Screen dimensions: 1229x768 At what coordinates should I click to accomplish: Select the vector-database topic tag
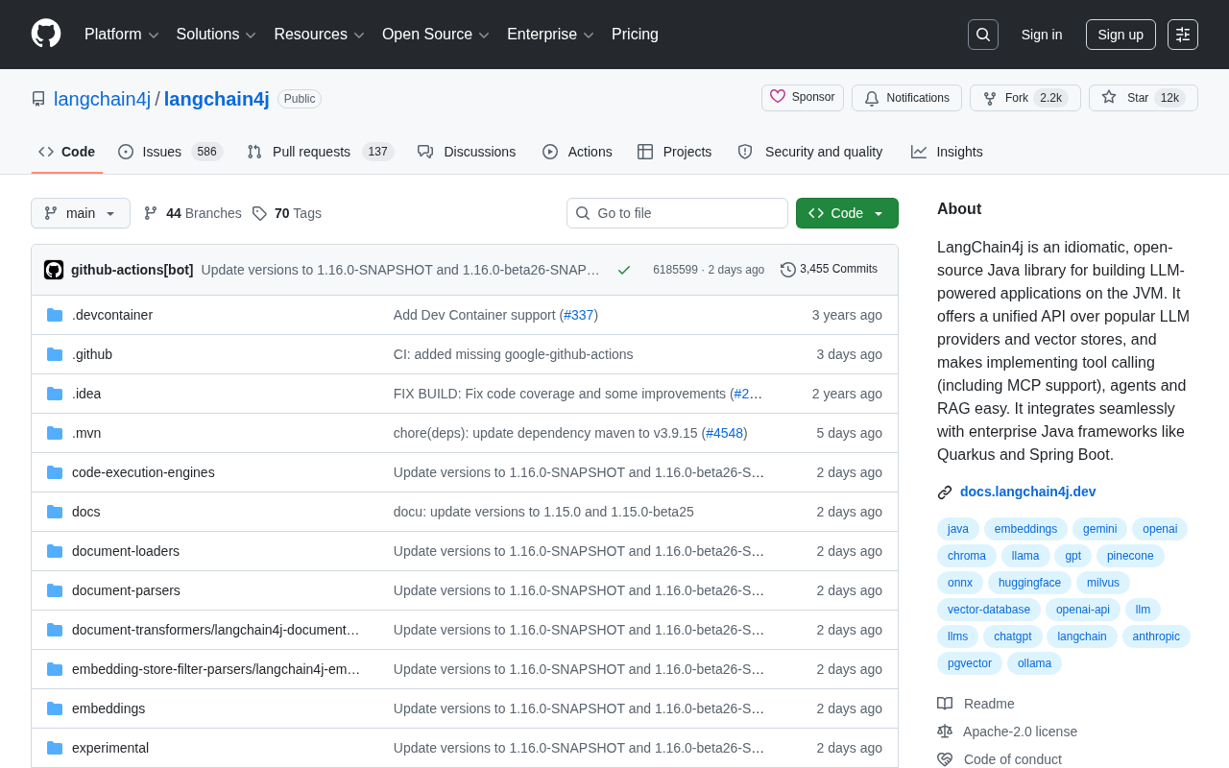pos(989,610)
